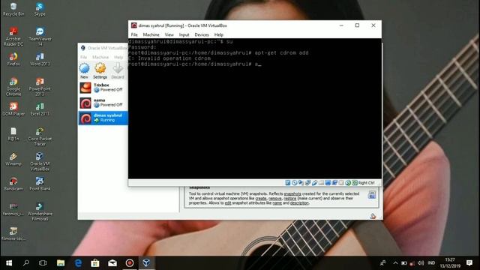Image resolution: width=480 pixels, height=270 pixels.
Task: Open volume control in system tray
Action: (421, 263)
